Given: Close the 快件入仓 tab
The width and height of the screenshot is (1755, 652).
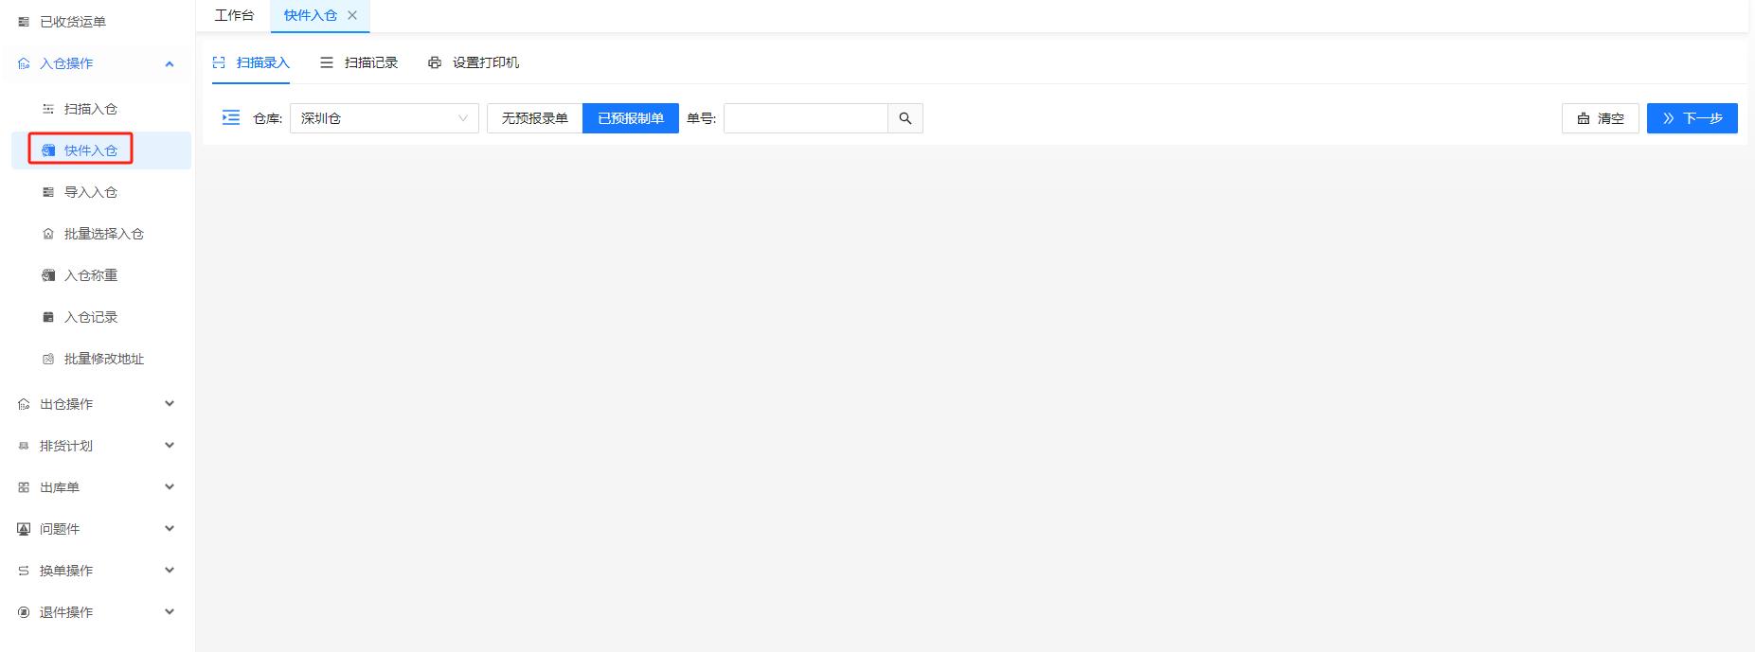Looking at the screenshot, I should (352, 15).
